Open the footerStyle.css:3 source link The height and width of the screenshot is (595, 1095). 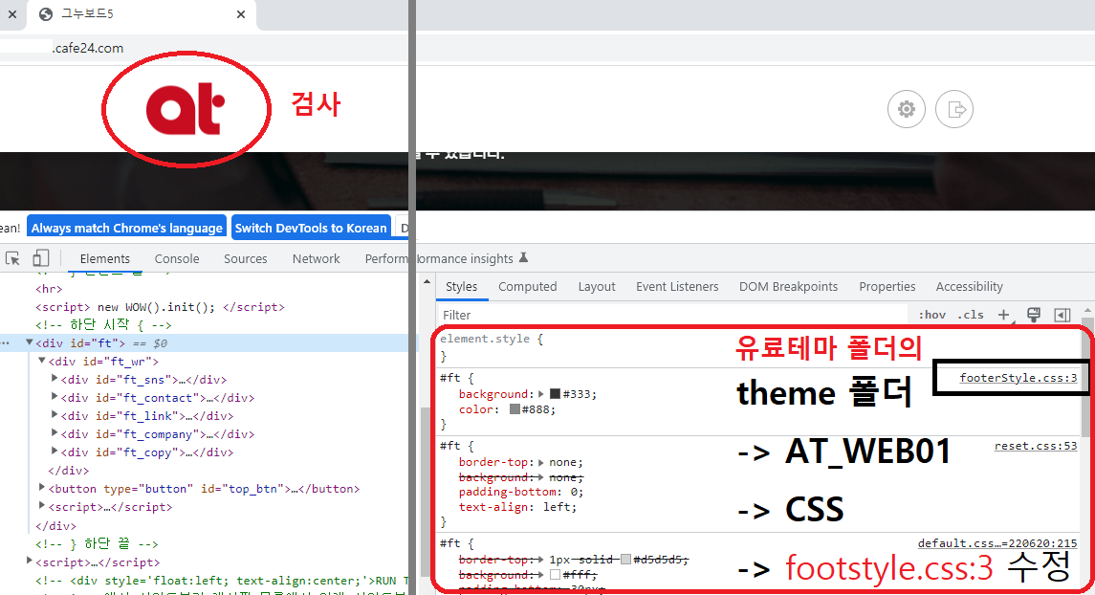pos(1018,378)
